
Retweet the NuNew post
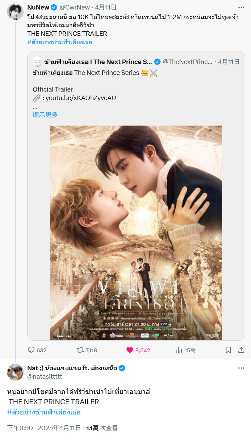(x=80, y=350)
